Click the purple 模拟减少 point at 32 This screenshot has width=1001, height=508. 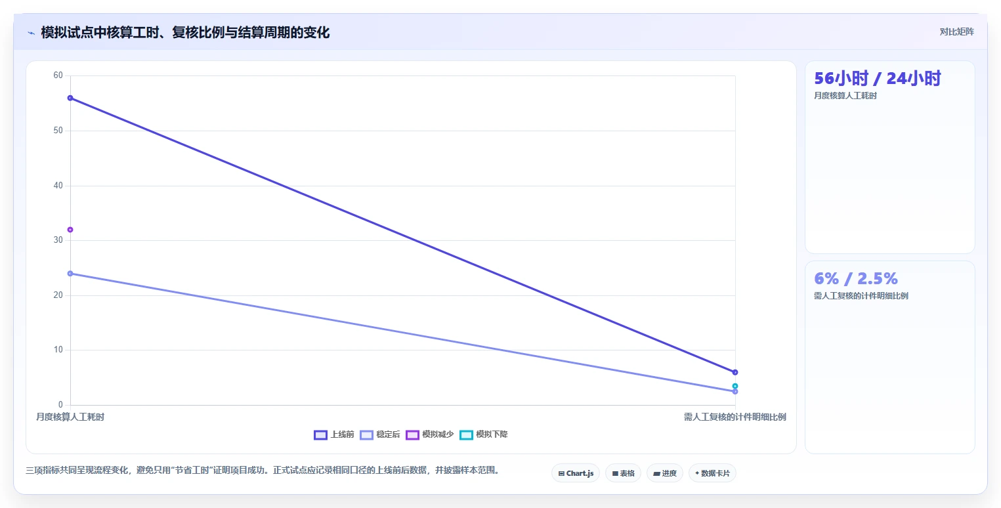(70, 230)
